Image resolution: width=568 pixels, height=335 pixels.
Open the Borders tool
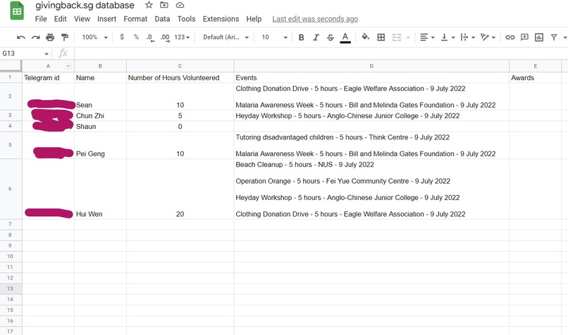coord(381,37)
